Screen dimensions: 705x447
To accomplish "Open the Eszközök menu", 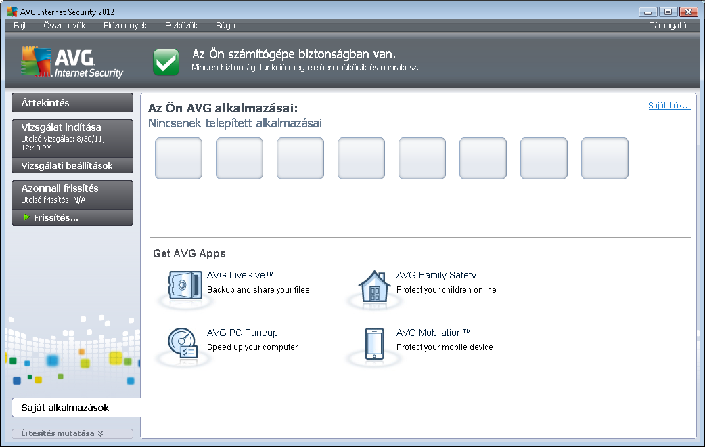I will pyautogui.click(x=181, y=26).
